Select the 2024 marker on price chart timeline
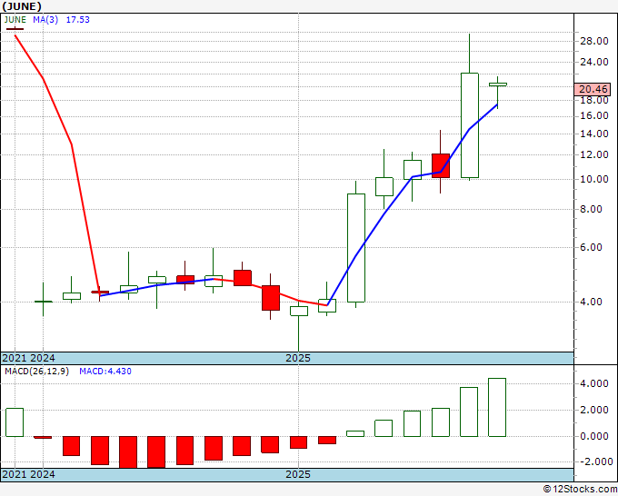618x496 pixels. (43, 358)
